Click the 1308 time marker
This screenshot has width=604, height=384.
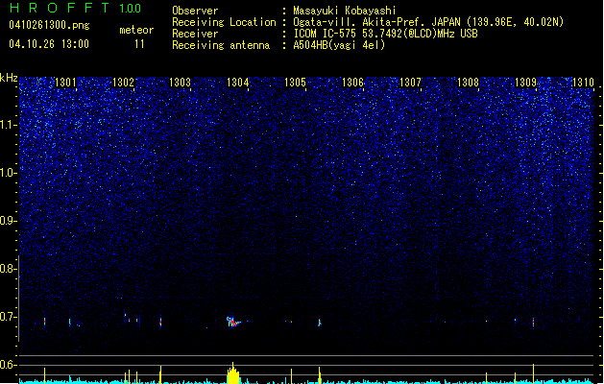click(468, 83)
